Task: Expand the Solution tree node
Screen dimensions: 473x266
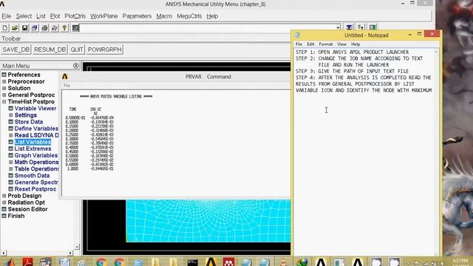Action: pyautogui.click(x=4, y=88)
